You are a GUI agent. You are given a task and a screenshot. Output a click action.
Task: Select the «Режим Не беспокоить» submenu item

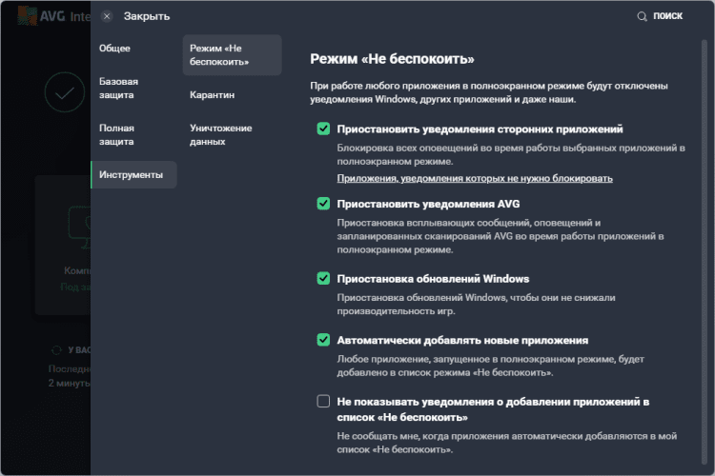pyautogui.click(x=219, y=54)
